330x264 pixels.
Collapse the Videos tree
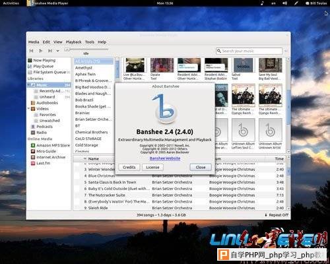[x=28, y=108]
